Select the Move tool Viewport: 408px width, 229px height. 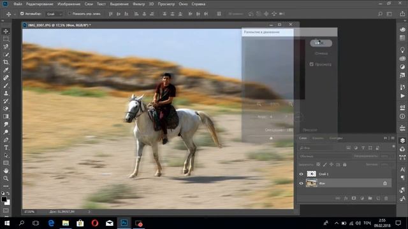6,31
